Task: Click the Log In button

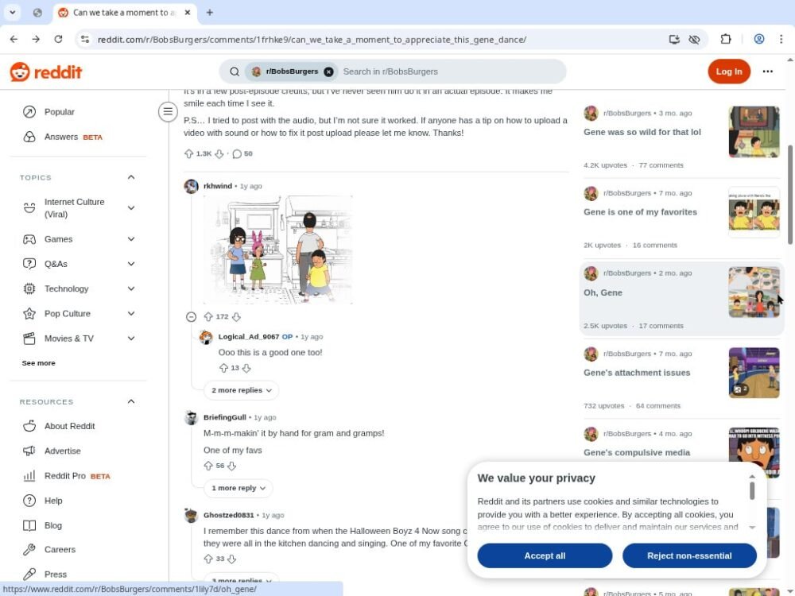Action: pyautogui.click(x=728, y=72)
